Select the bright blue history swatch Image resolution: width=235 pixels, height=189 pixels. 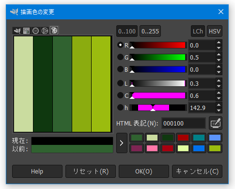(199, 148)
